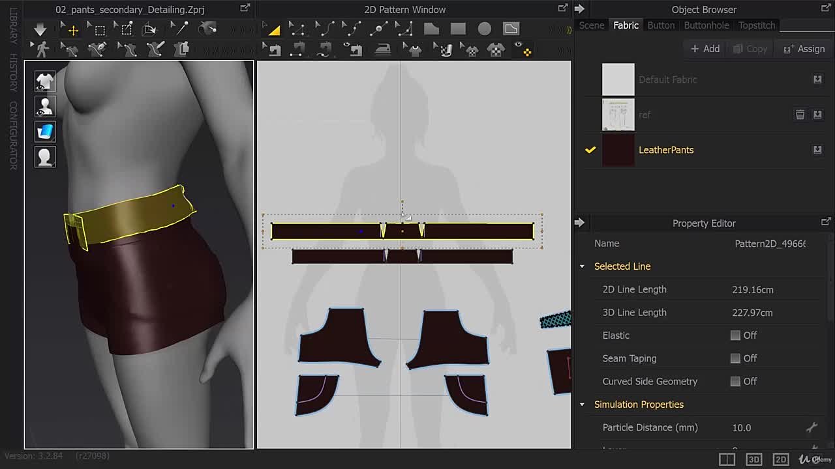
Task: Click the Simulate down-arrow icon
Action: tap(40, 29)
